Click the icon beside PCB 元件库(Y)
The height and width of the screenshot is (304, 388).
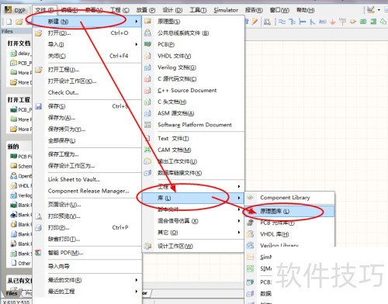click(250, 223)
